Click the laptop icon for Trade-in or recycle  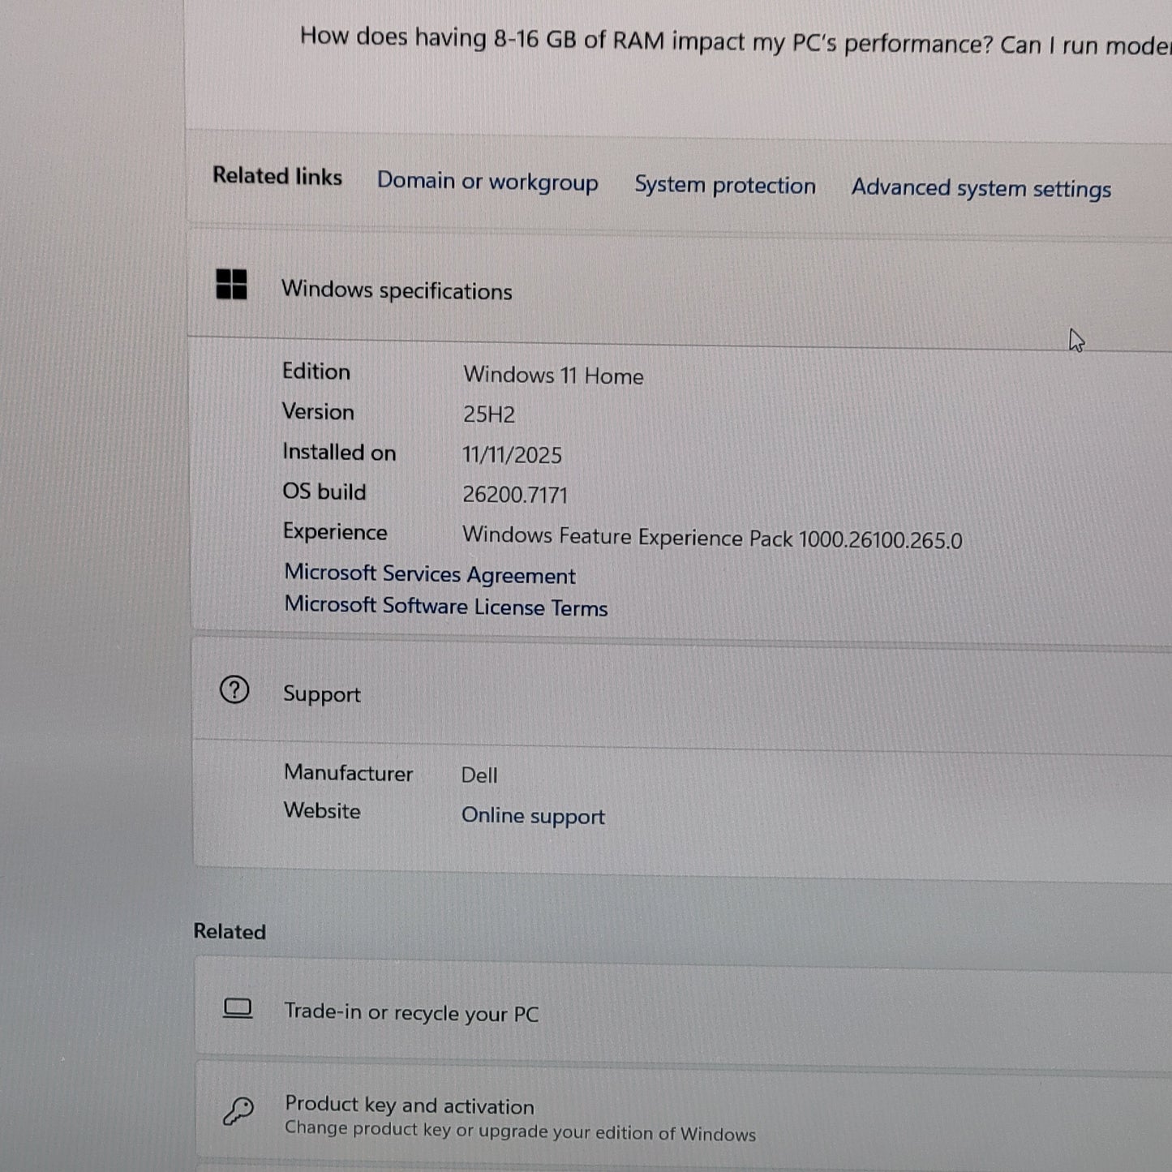[238, 1008]
